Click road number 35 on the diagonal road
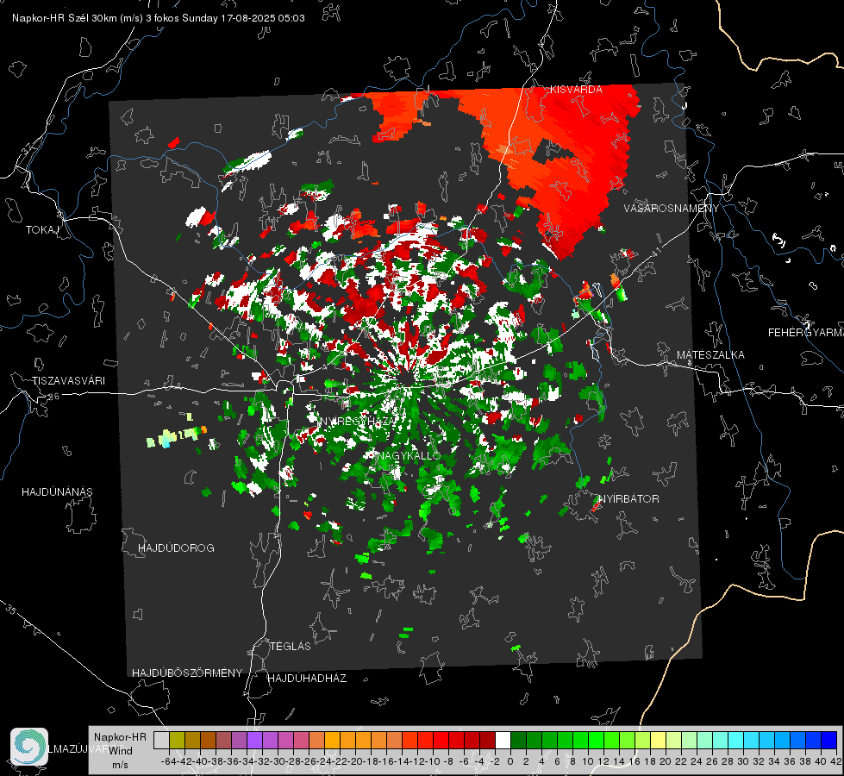The width and height of the screenshot is (844, 776). pos(11,610)
